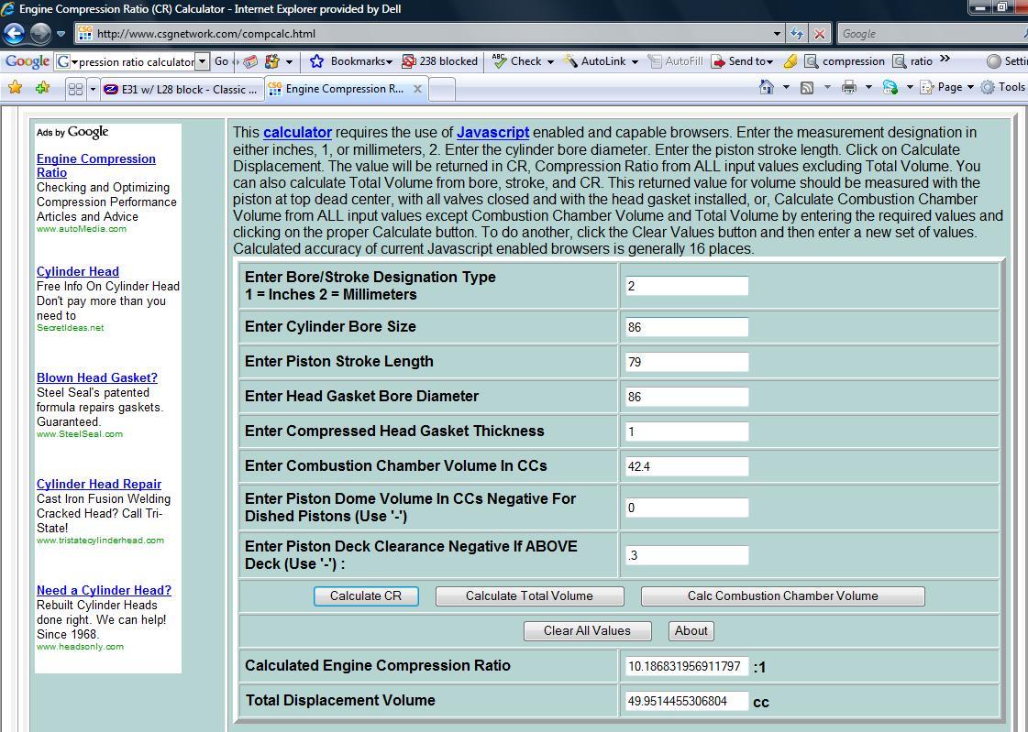Viewport: 1028px width, 732px height.
Task: Click the About button
Action: point(691,630)
